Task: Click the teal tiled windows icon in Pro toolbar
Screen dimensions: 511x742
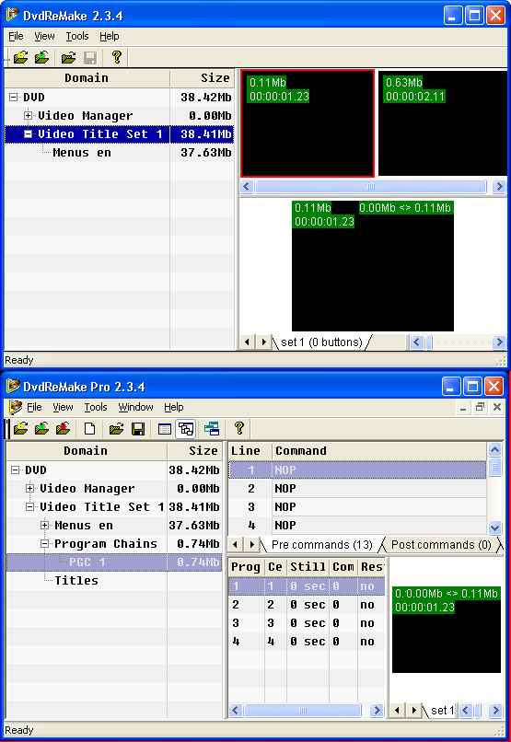Action: click(x=212, y=429)
